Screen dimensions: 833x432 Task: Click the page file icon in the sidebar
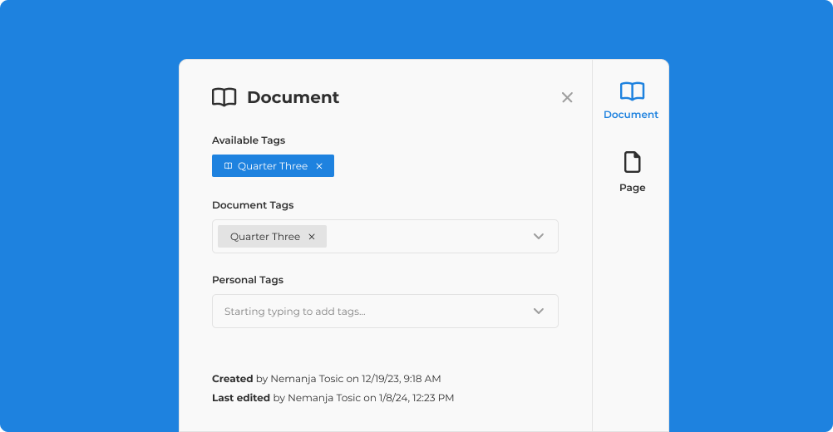(x=632, y=162)
